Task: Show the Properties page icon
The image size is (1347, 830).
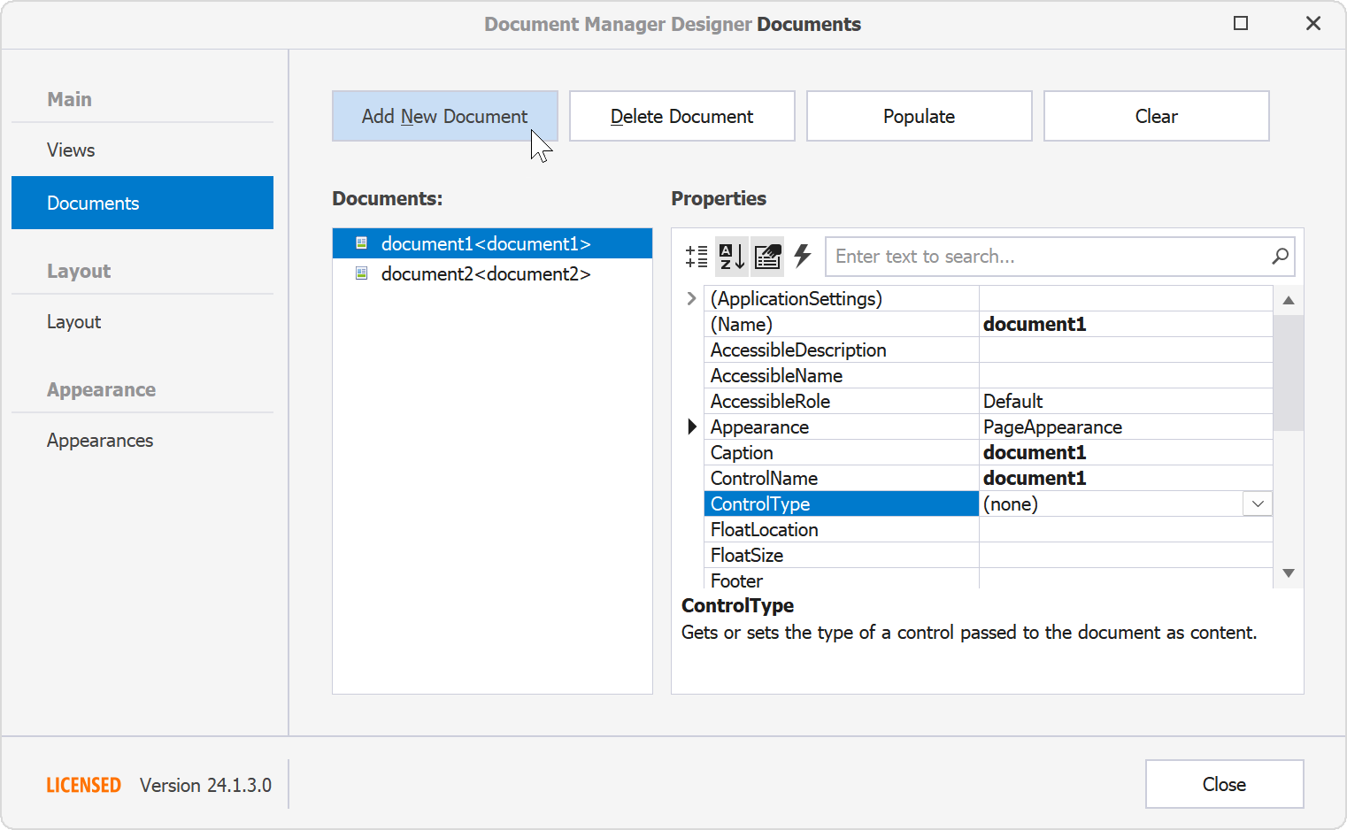Action: [x=767, y=257]
